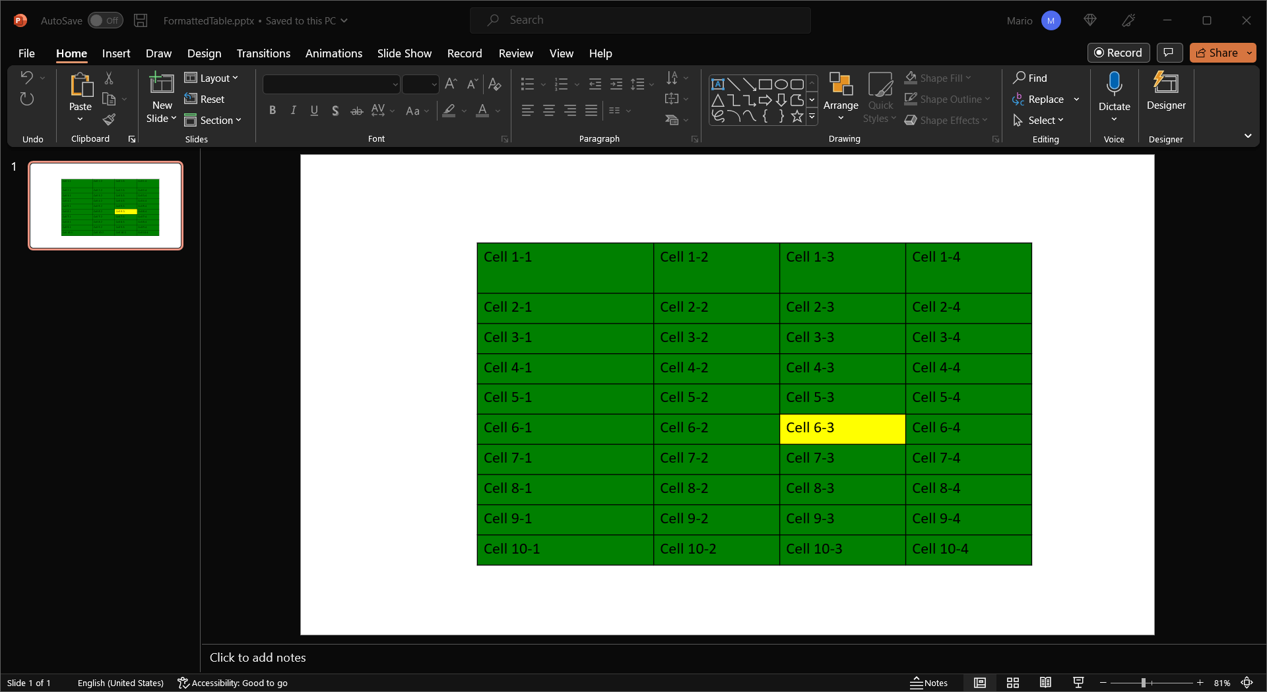
Task: Click the Clear All Formatting icon
Action: [494, 84]
